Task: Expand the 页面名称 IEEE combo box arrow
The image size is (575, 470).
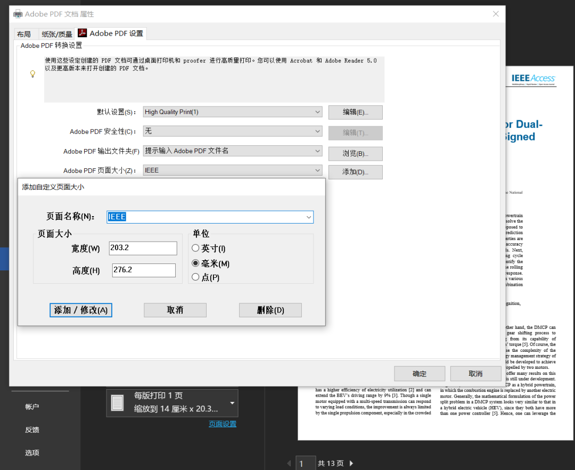Action: (309, 217)
